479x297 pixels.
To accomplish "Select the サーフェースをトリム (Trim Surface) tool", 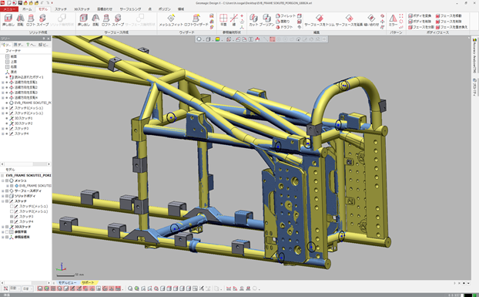I will [x=320, y=20].
